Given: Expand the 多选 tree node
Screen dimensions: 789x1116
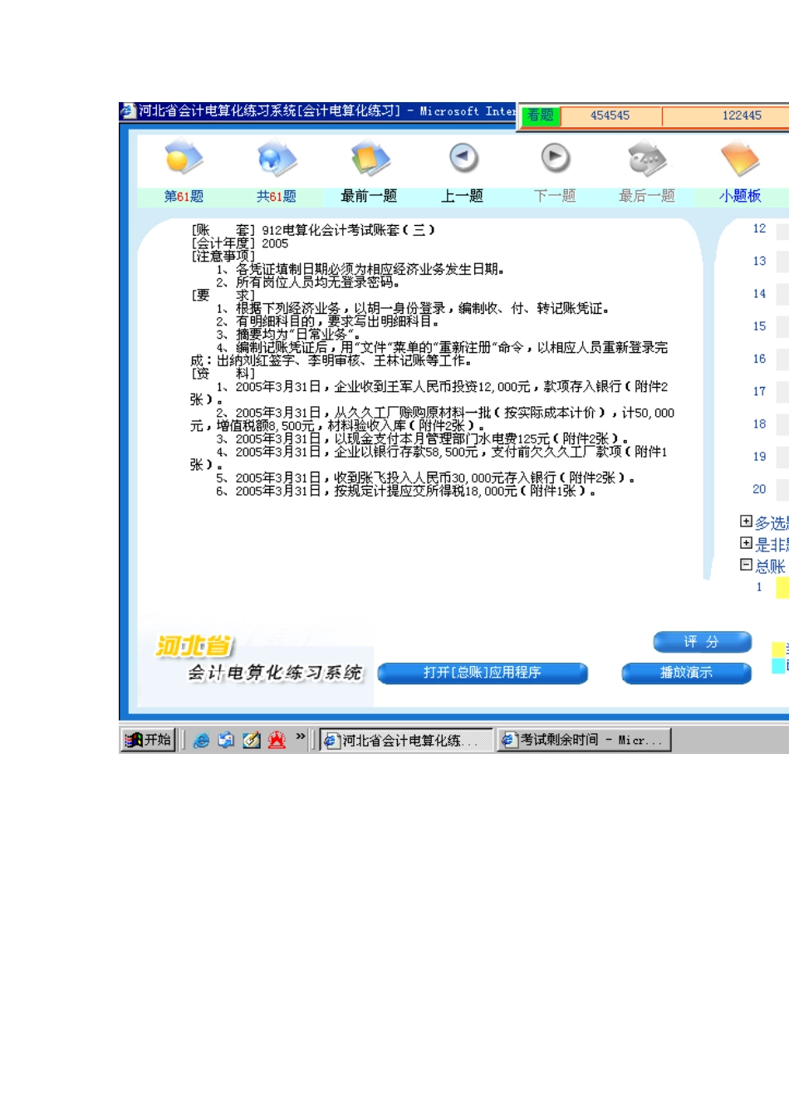Looking at the screenshot, I should click(x=746, y=521).
